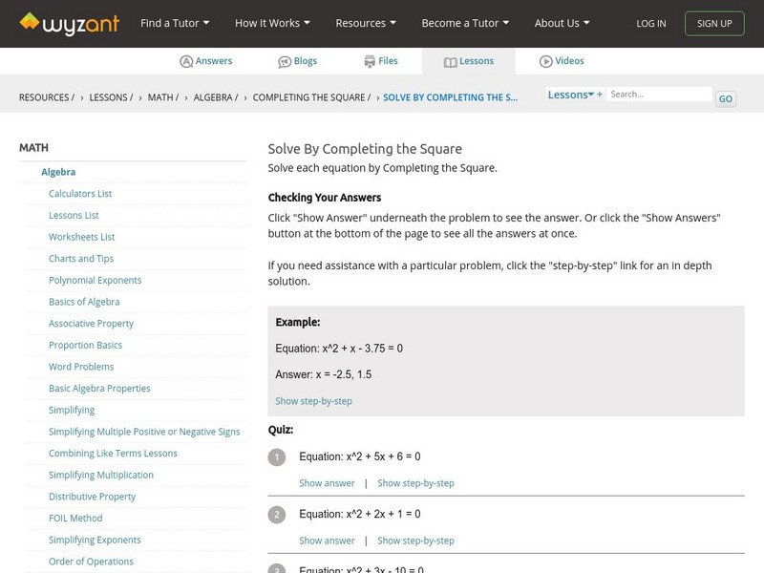Click the Answers tab icon

point(186,61)
